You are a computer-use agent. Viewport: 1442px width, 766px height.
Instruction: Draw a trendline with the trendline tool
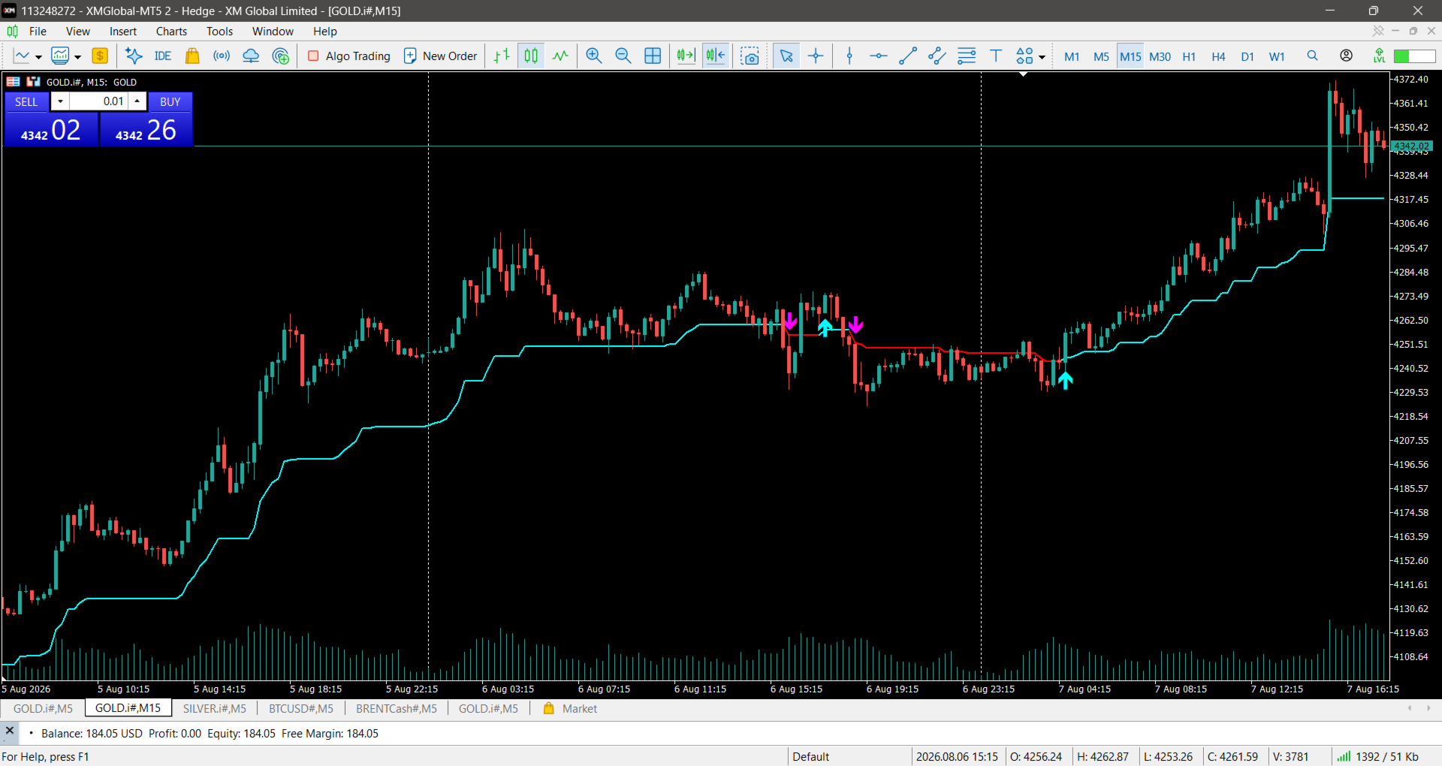click(x=908, y=56)
